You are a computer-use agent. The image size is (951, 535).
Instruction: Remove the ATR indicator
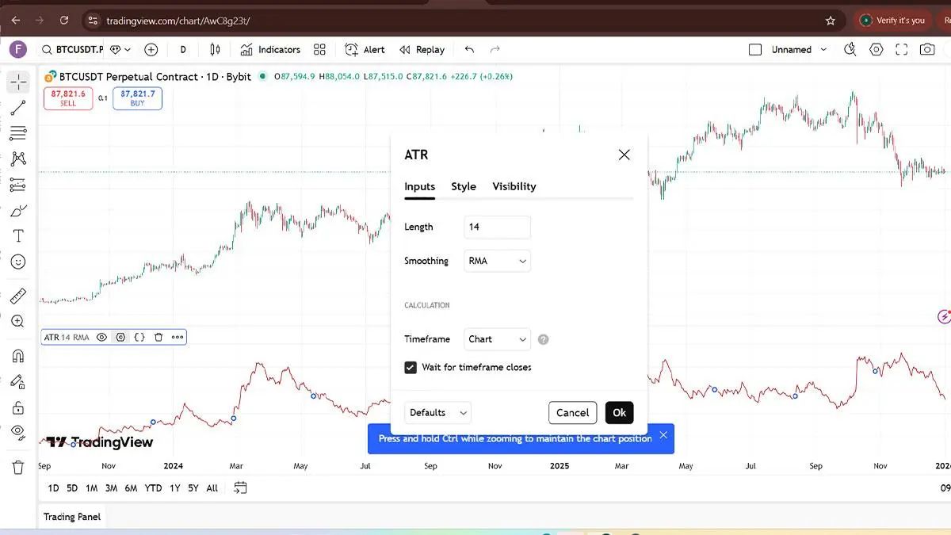point(158,337)
